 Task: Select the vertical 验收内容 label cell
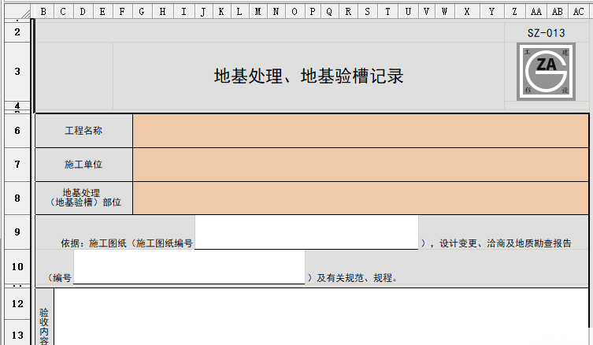point(44,323)
